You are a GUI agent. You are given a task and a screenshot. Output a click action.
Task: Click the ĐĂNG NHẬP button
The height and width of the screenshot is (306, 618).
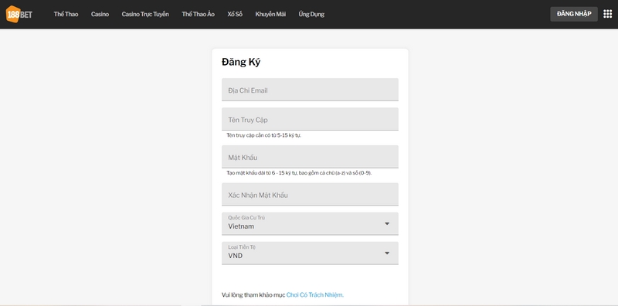coord(574,14)
